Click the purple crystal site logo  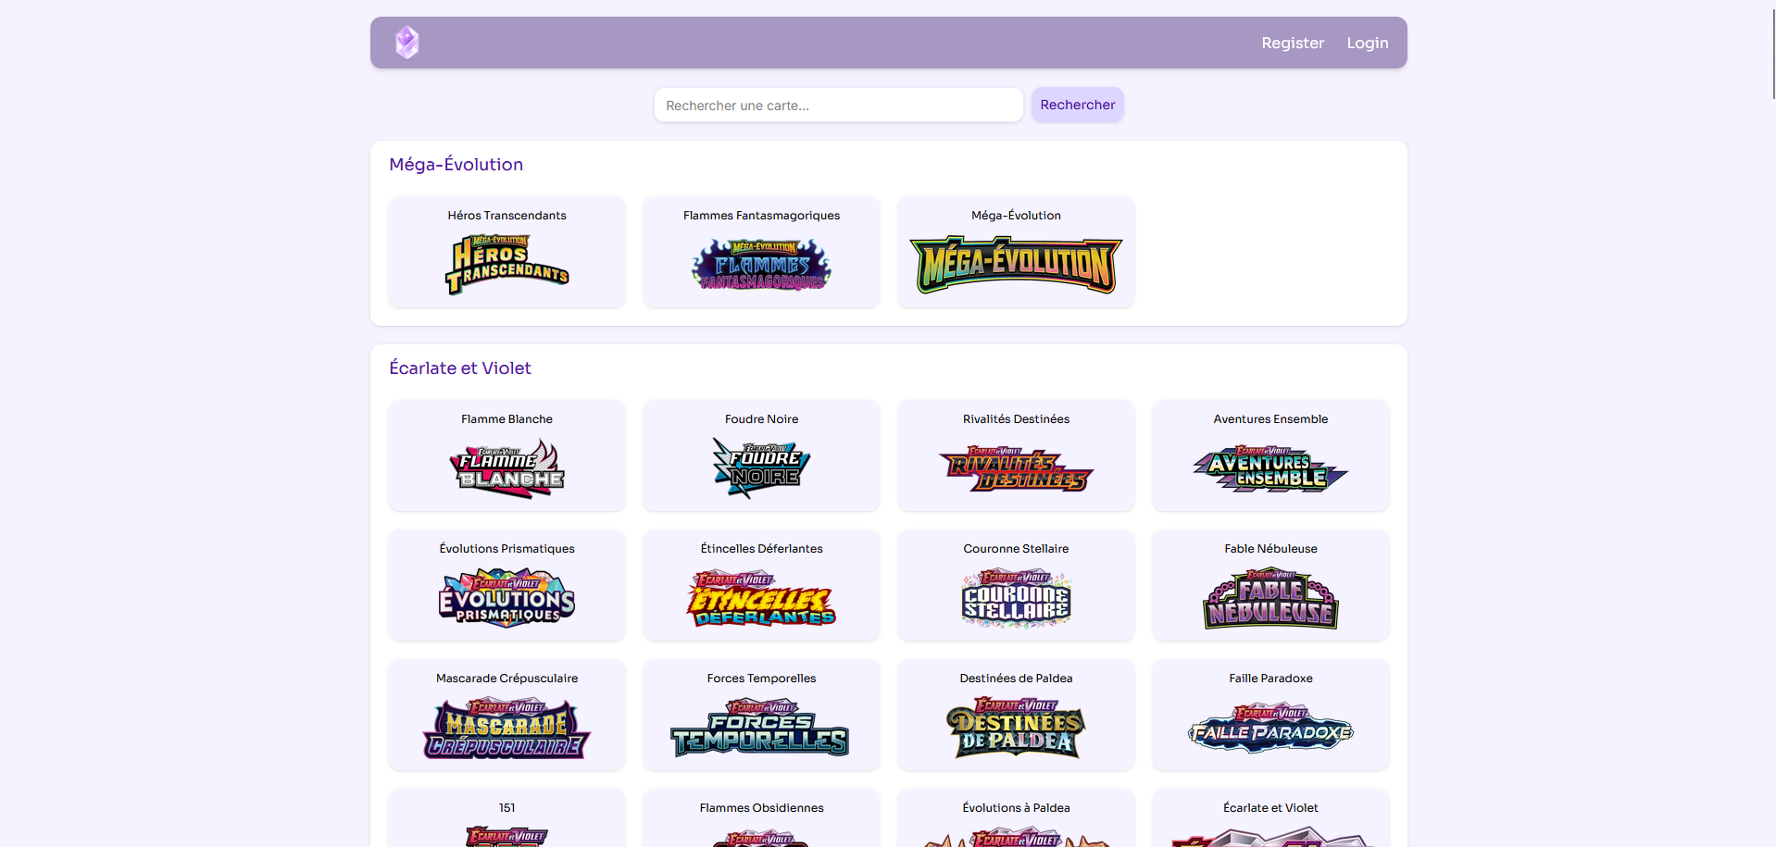tap(407, 43)
